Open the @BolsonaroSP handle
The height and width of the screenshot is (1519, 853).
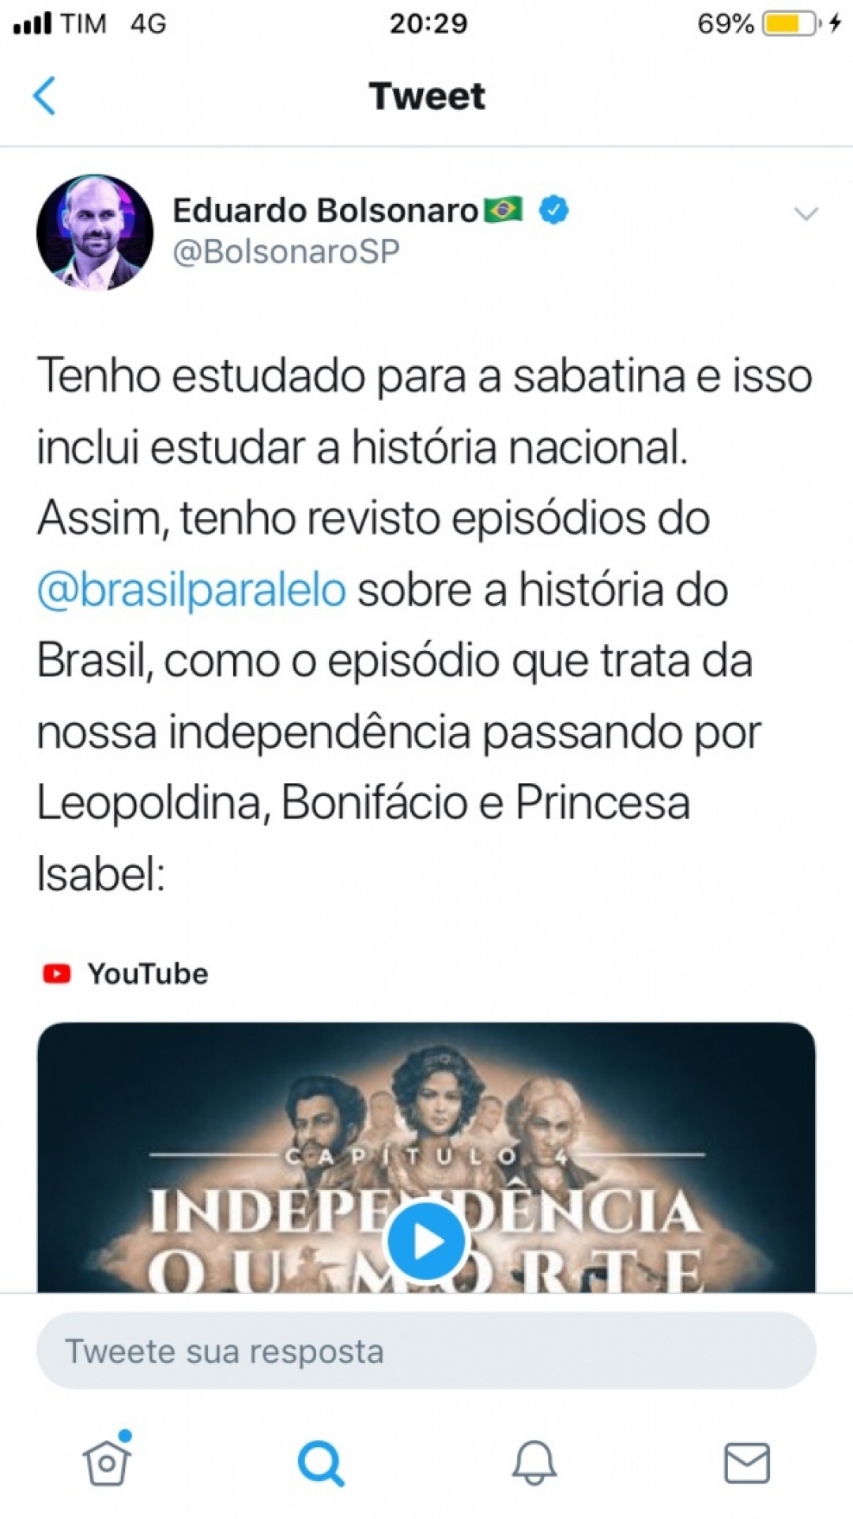click(x=286, y=252)
